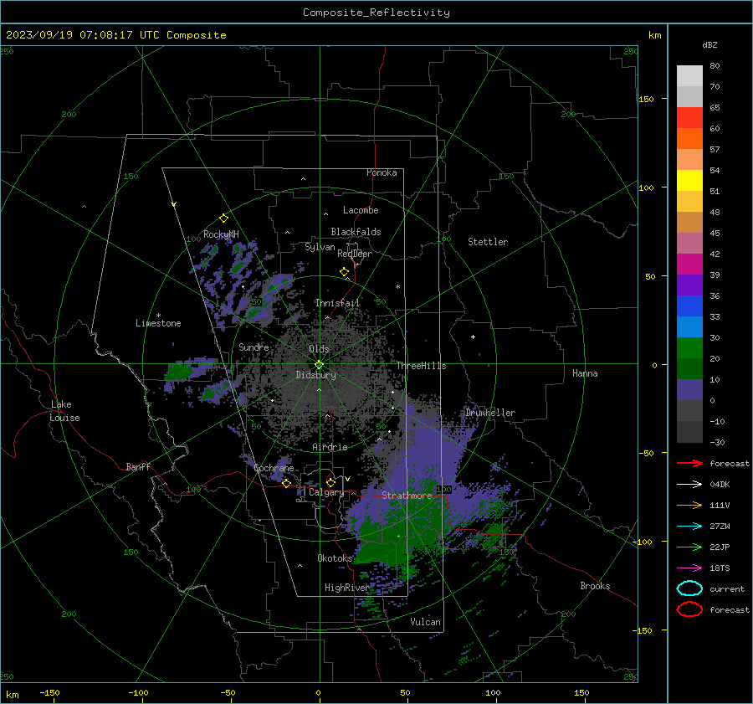Viewport: 753px width, 704px height.
Task: Click the green 22JP arrow legend icon
Action: (x=689, y=547)
